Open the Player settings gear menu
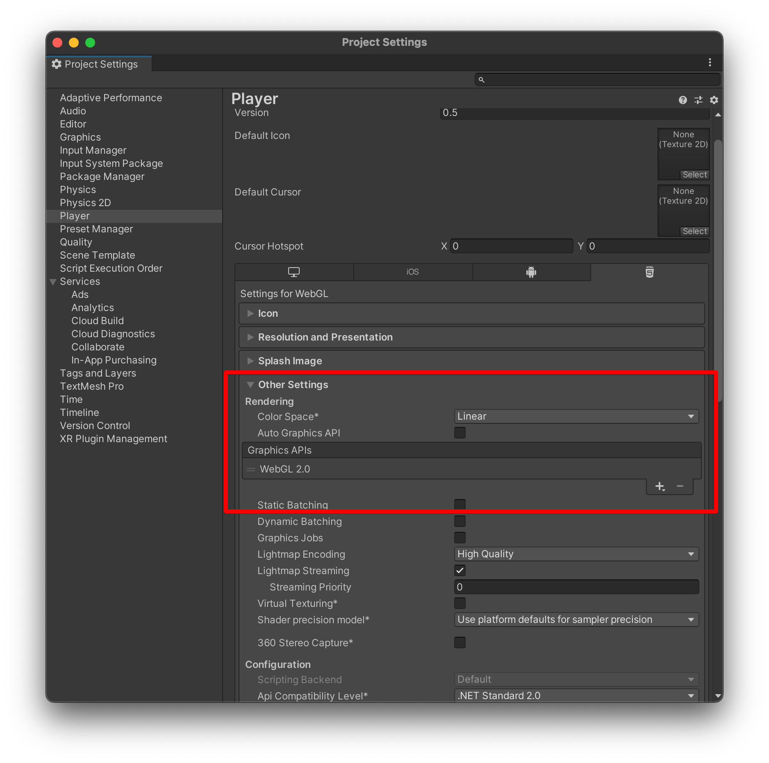The image size is (769, 763). pyautogui.click(x=714, y=100)
